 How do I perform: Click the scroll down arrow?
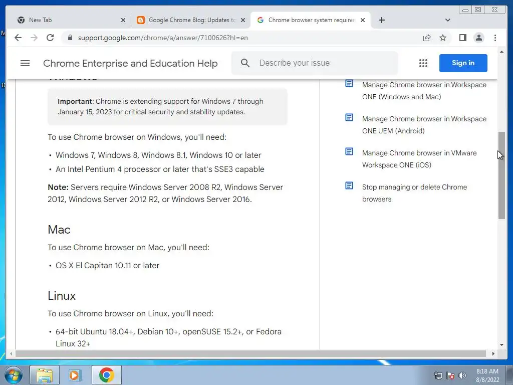tap(501, 345)
